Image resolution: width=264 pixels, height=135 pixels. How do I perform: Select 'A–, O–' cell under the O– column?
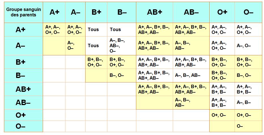click(x=244, y=45)
